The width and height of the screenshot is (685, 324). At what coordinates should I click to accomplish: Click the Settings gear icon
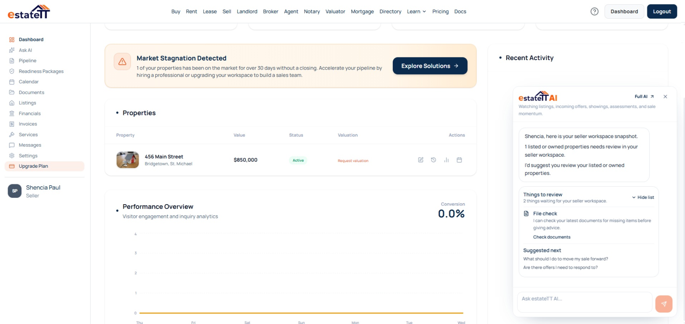(12, 156)
